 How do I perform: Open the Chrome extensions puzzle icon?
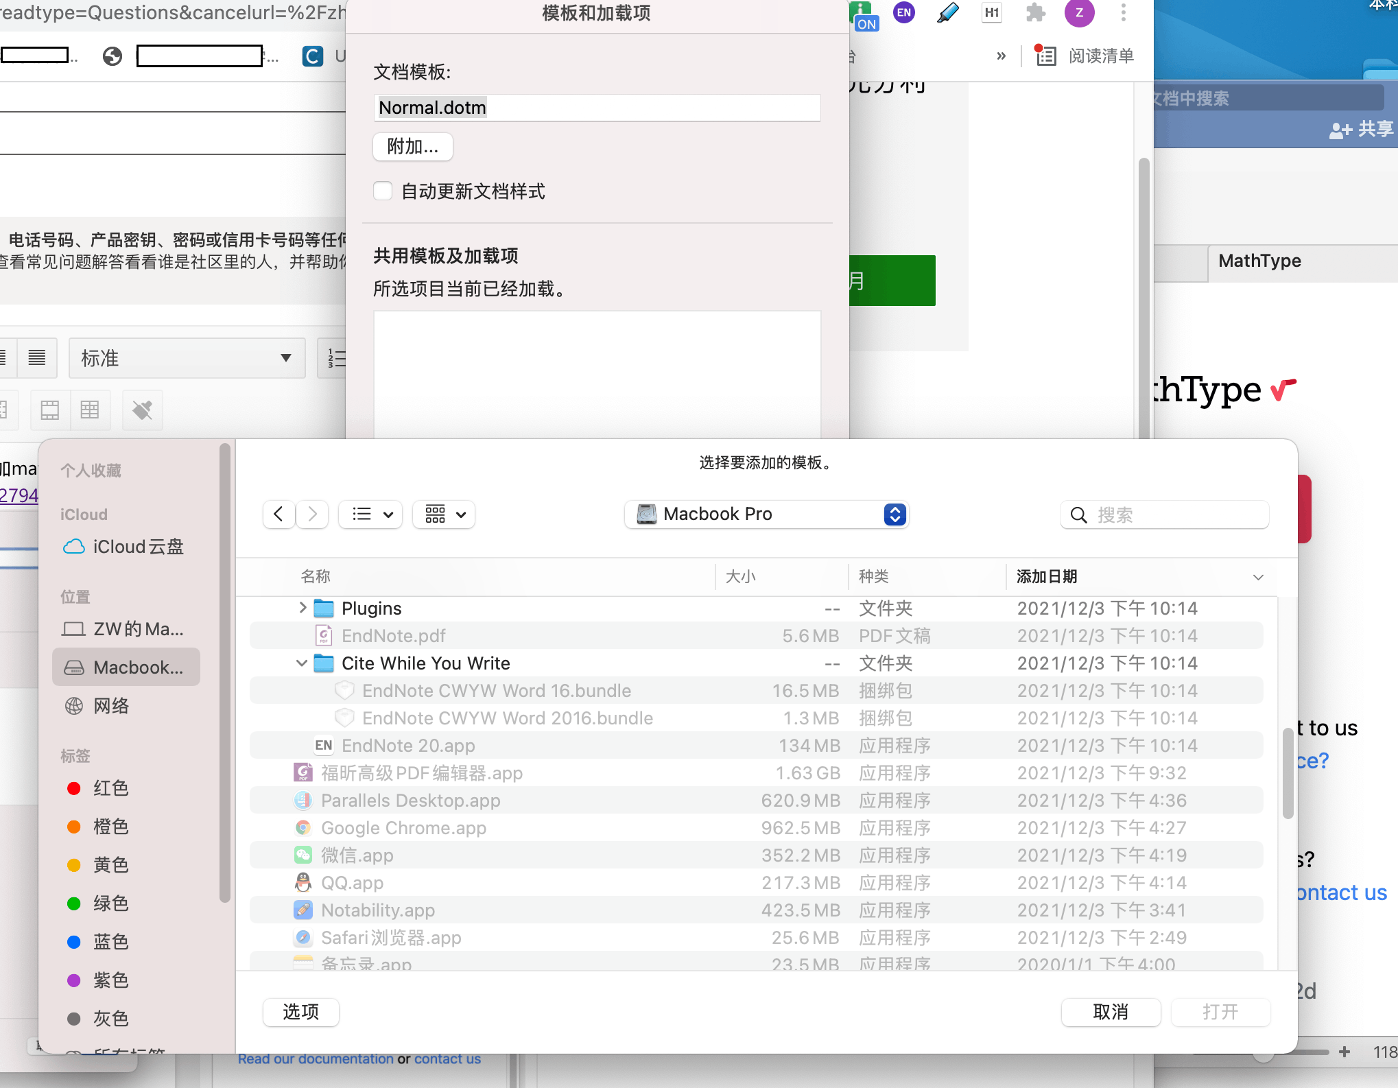[x=1035, y=13]
